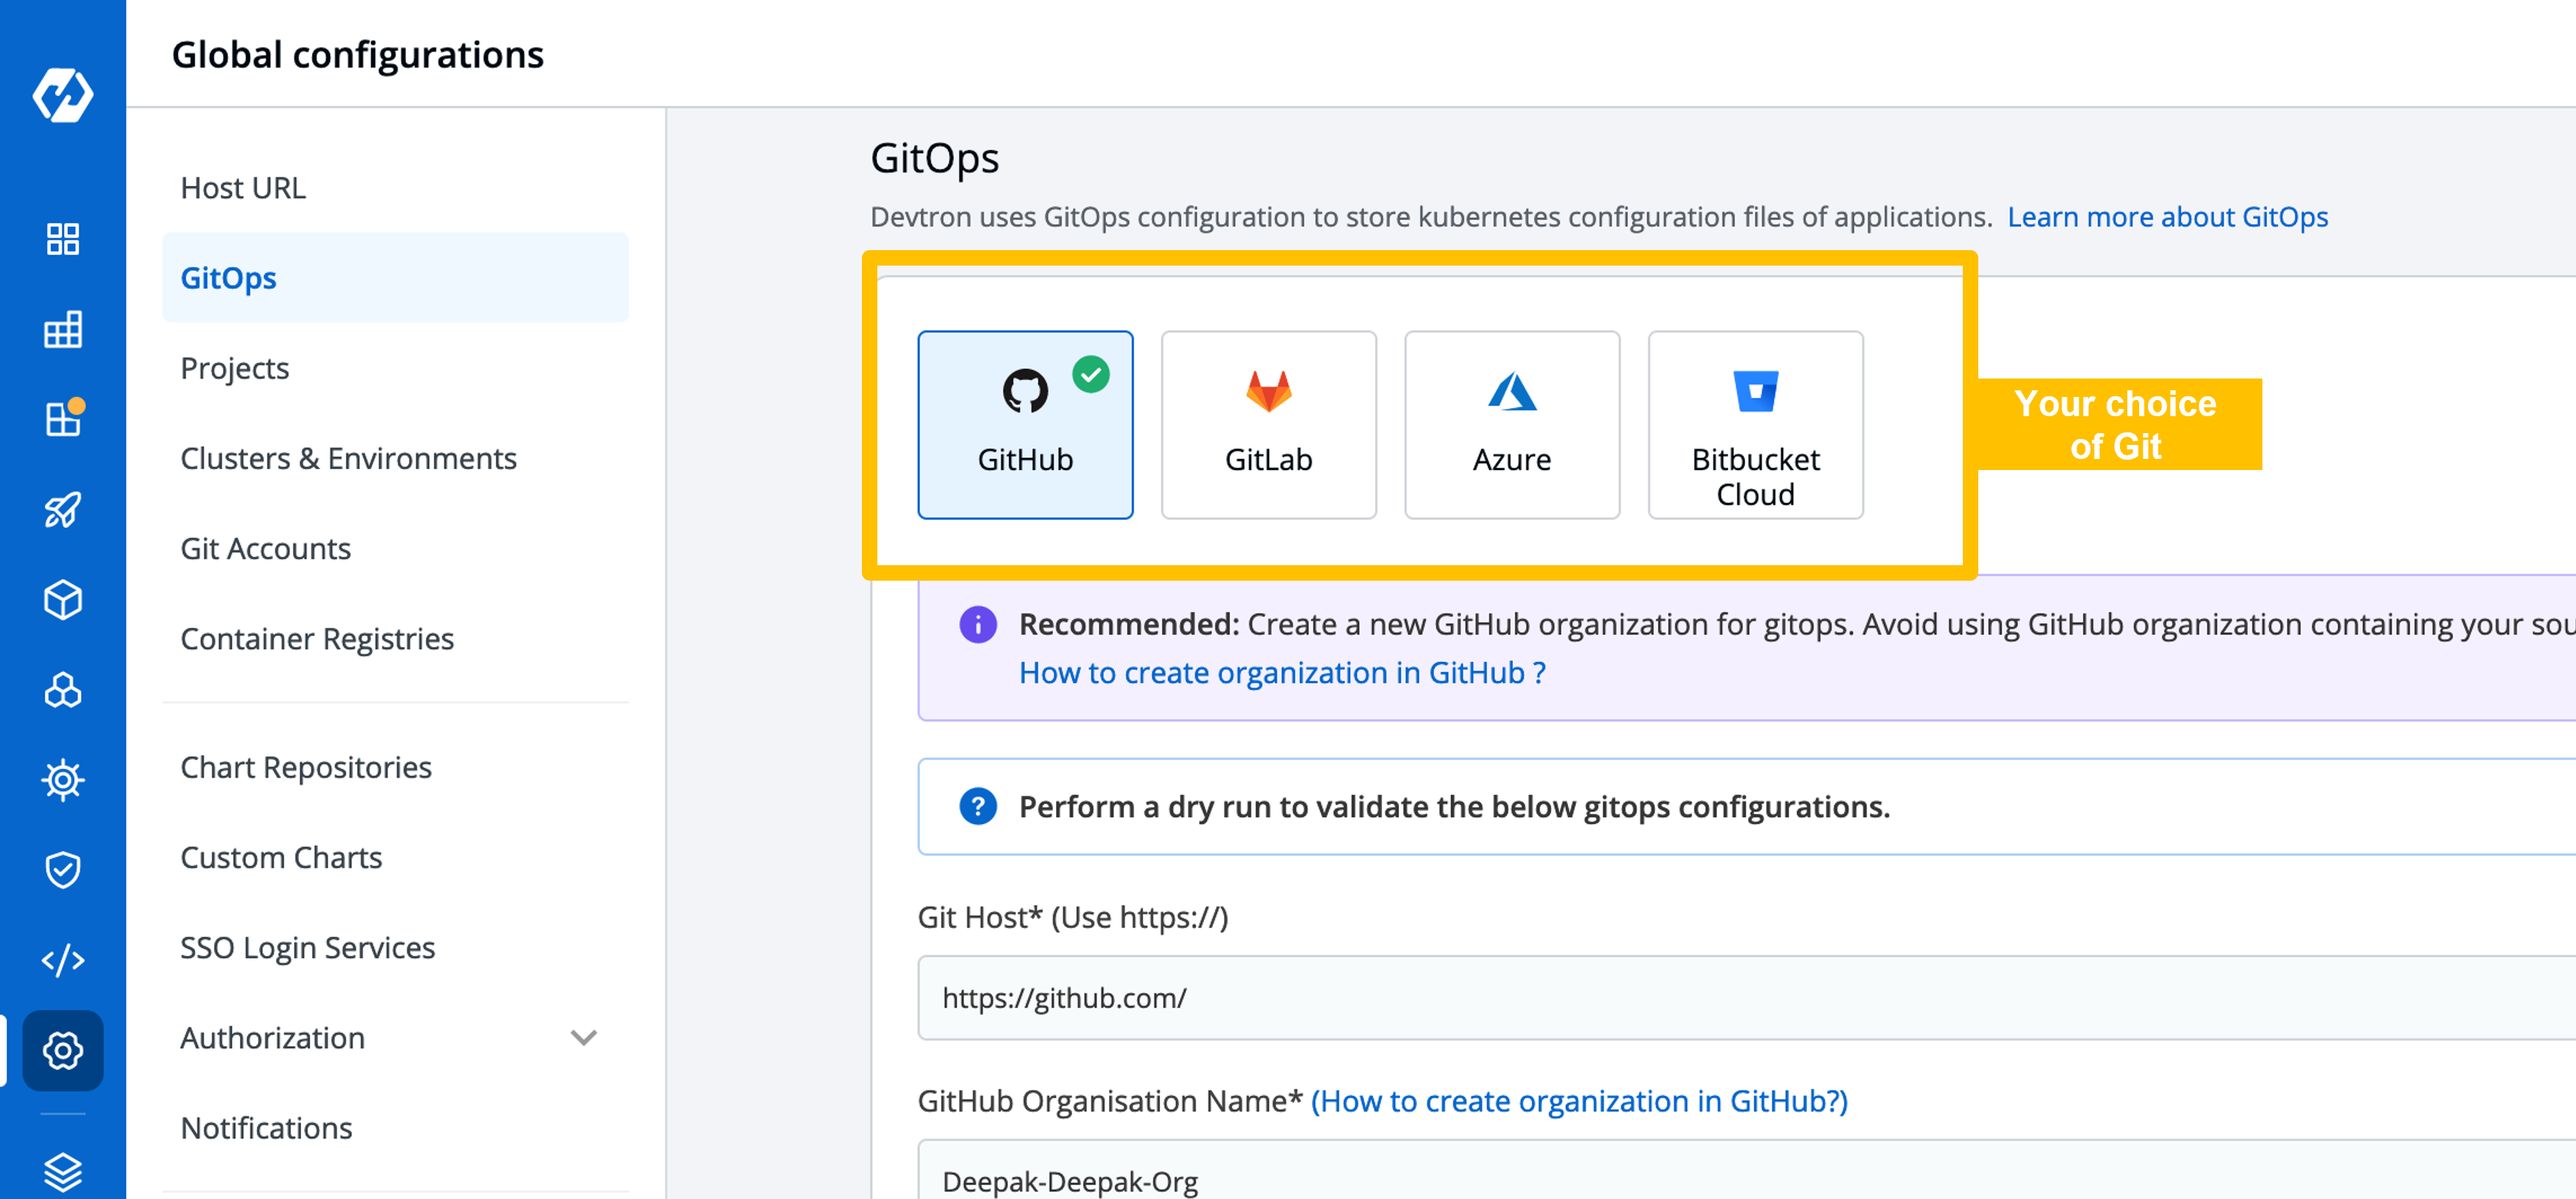Collapse the Authorization chevron

[583, 1038]
